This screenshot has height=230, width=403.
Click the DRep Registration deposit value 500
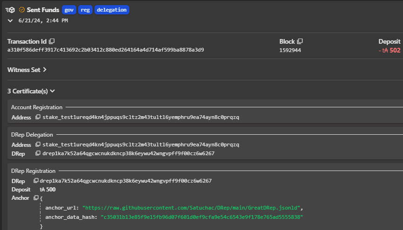tap(47, 190)
